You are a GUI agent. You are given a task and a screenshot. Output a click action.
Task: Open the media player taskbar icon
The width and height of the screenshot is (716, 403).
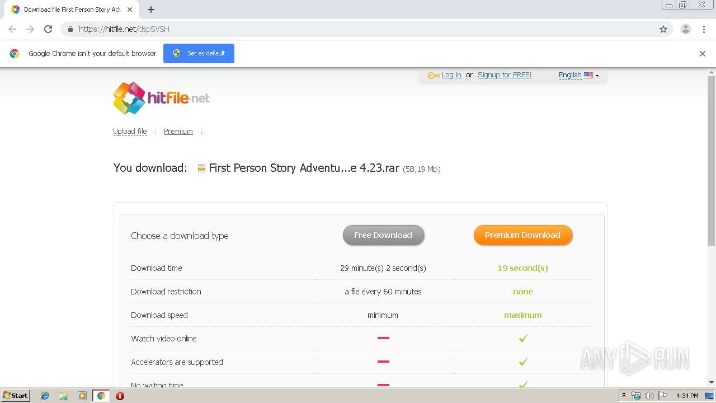(x=82, y=396)
